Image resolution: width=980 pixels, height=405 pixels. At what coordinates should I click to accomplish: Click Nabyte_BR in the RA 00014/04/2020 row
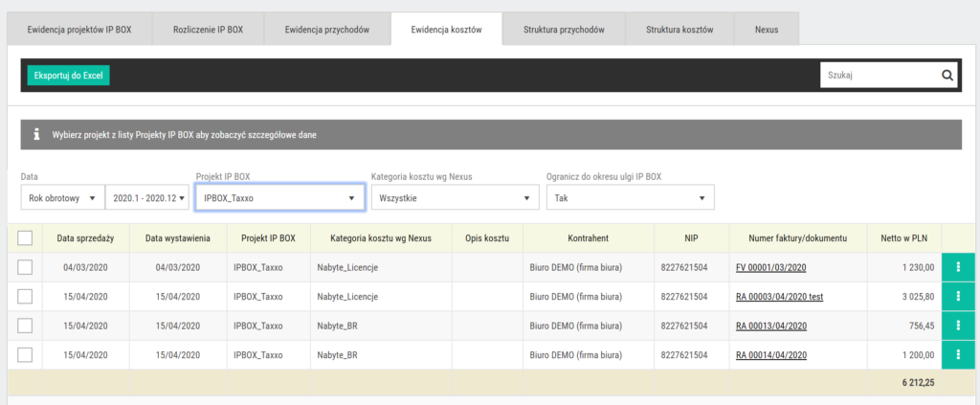(338, 355)
